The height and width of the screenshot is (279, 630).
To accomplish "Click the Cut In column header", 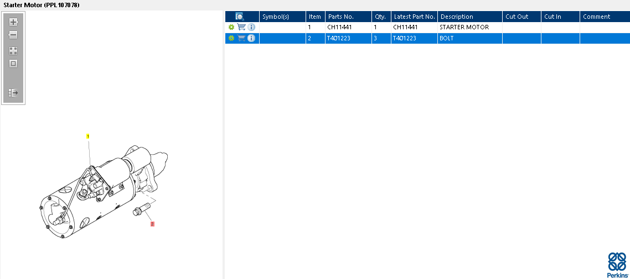I will 560,17.
